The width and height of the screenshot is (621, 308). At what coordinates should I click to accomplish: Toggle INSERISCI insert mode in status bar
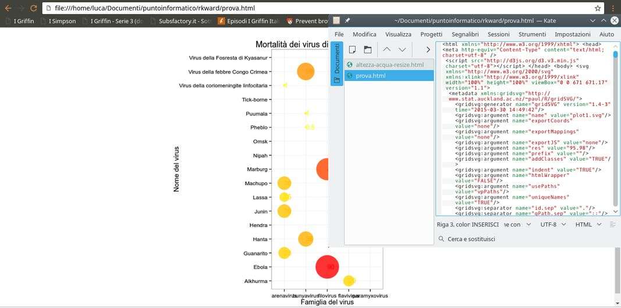tap(485, 224)
